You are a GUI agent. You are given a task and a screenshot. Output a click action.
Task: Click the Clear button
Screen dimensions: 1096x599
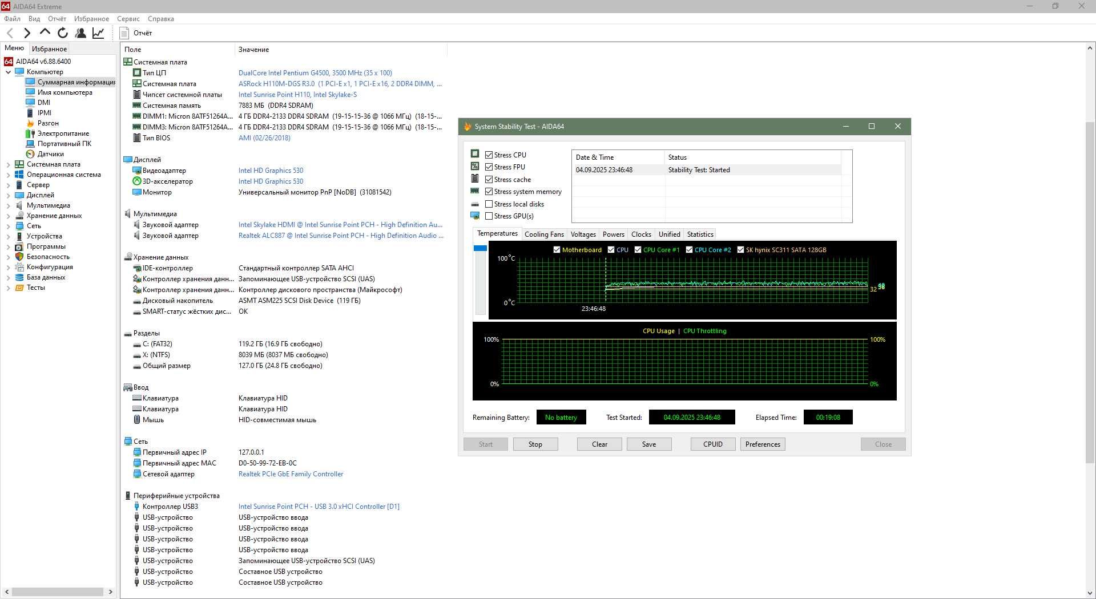(599, 444)
